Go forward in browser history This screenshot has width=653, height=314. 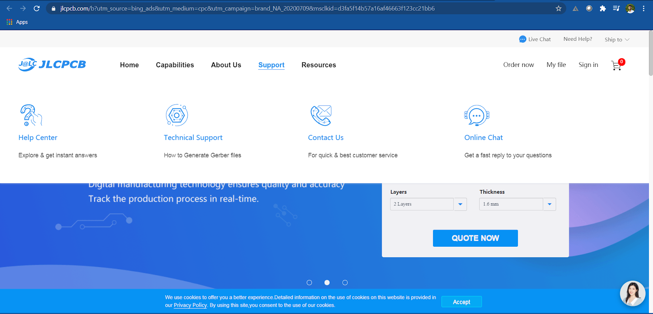(x=23, y=9)
